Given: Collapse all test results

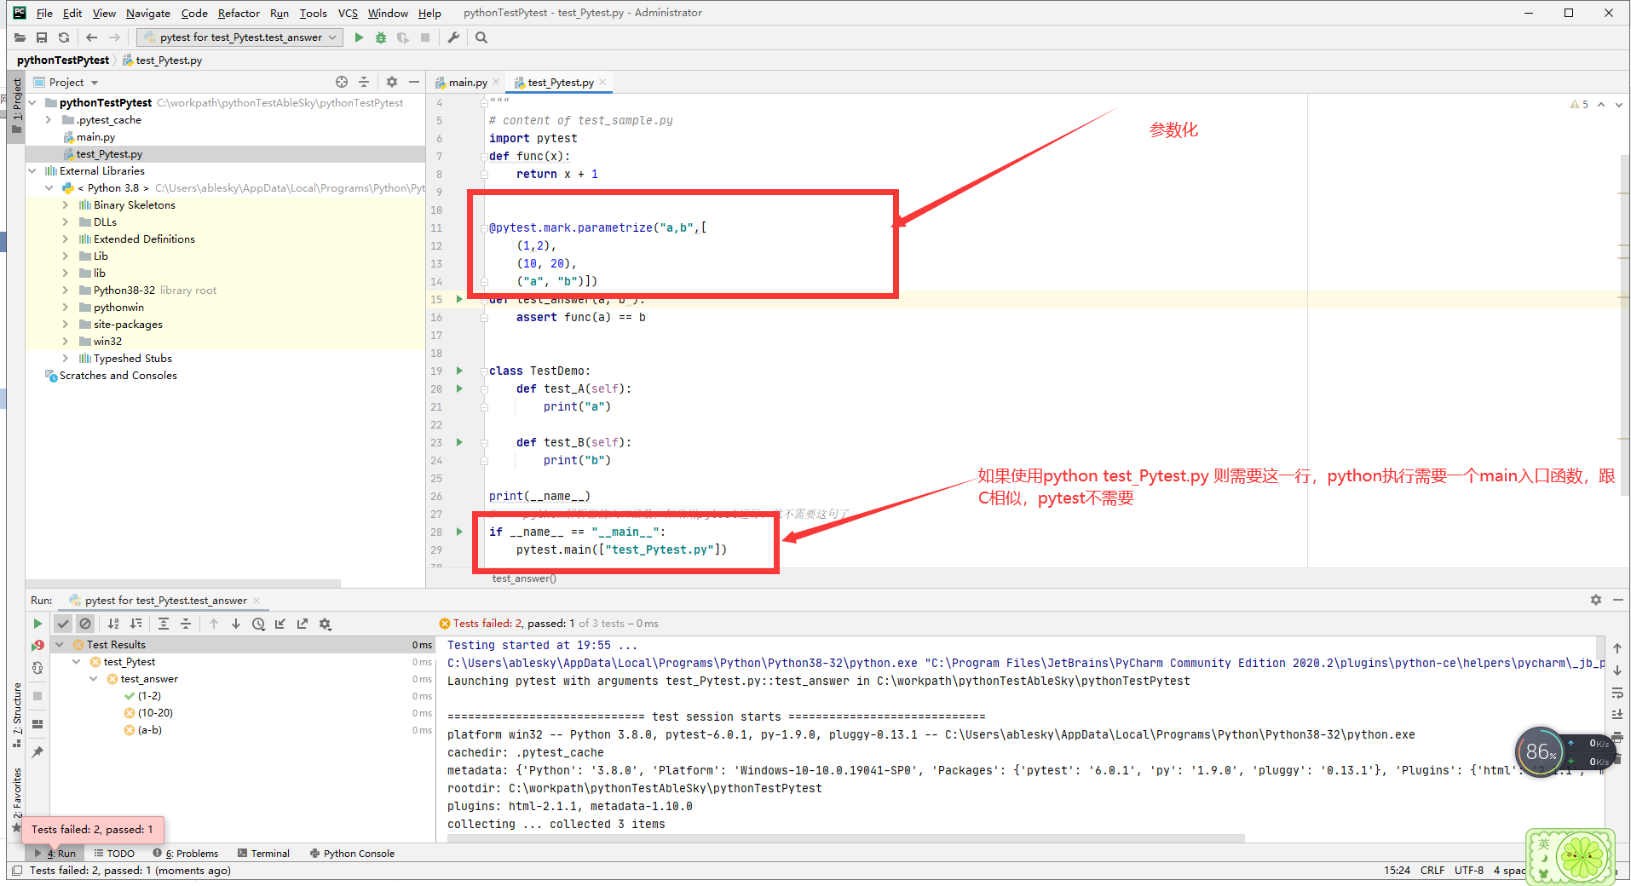Looking at the screenshot, I should pos(186,624).
